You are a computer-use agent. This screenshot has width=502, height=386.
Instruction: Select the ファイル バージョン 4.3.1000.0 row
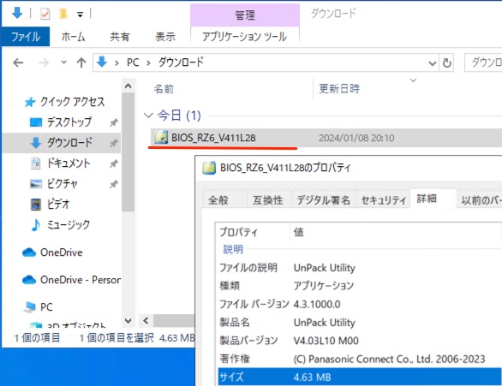click(359, 304)
